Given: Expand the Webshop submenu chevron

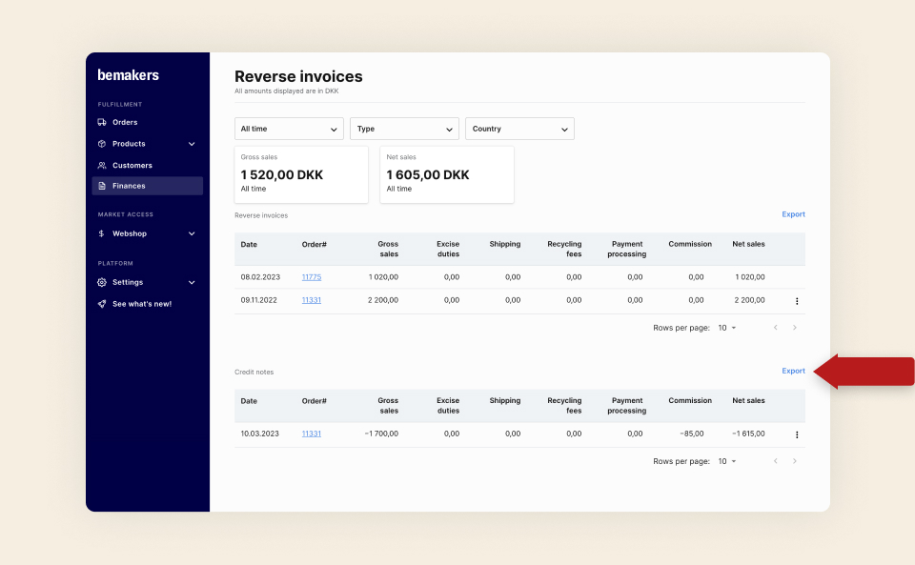Looking at the screenshot, I should click(192, 233).
